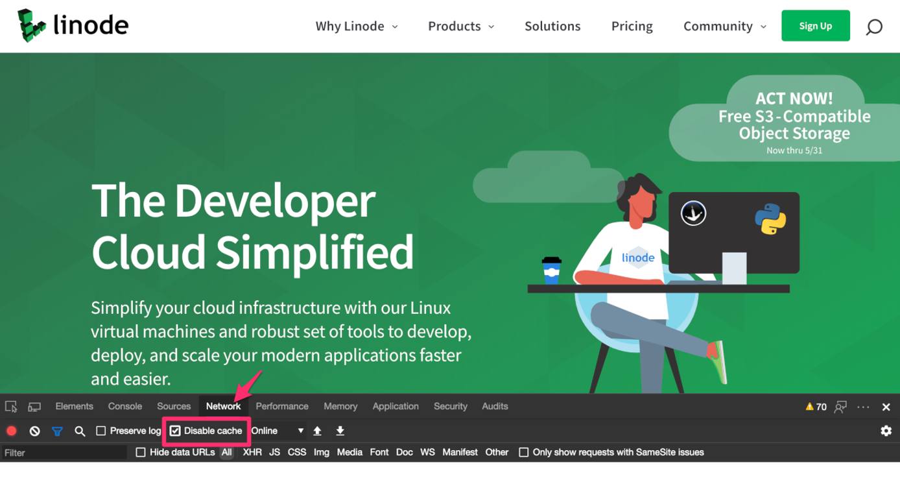This screenshot has height=491, width=900.
Task: Open DevTools settings gear
Action: pos(886,430)
